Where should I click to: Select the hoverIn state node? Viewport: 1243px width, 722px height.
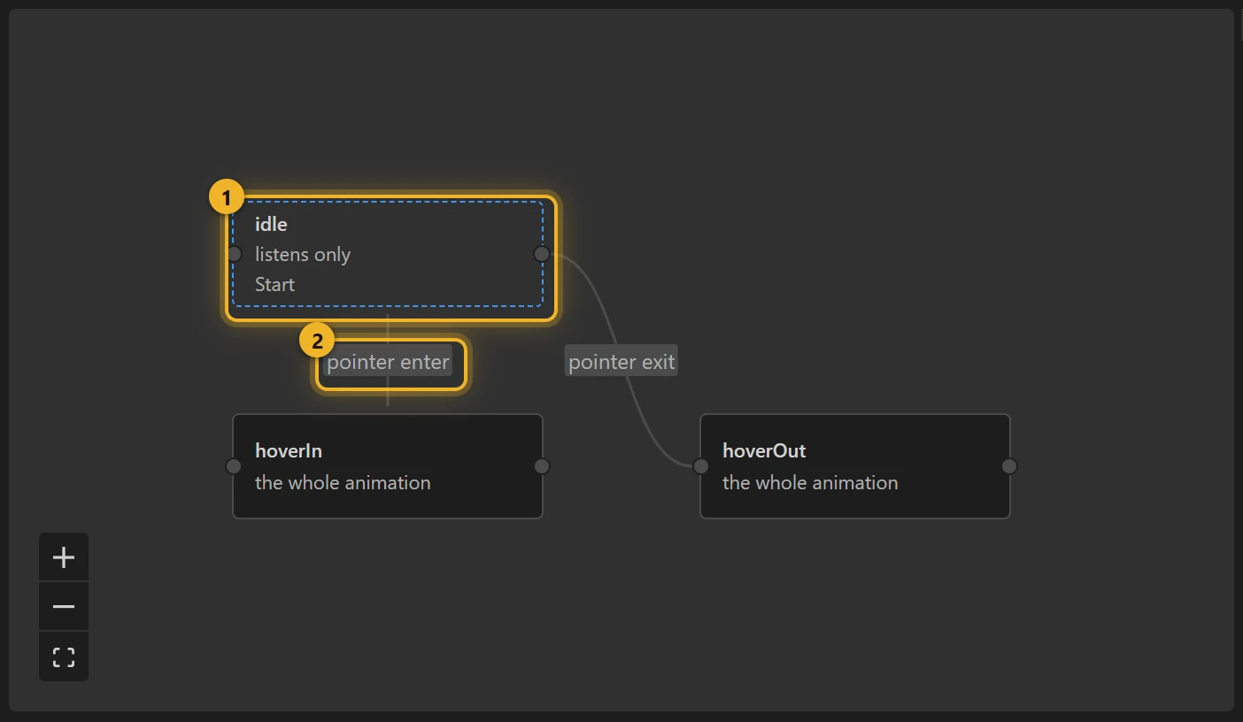tap(388, 466)
